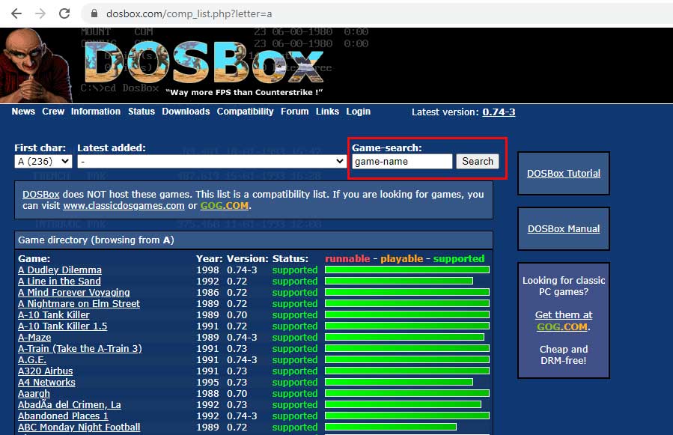The height and width of the screenshot is (435, 673).
Task: Click year 1998 for A Dudley Dilemma
Action: 207,270
